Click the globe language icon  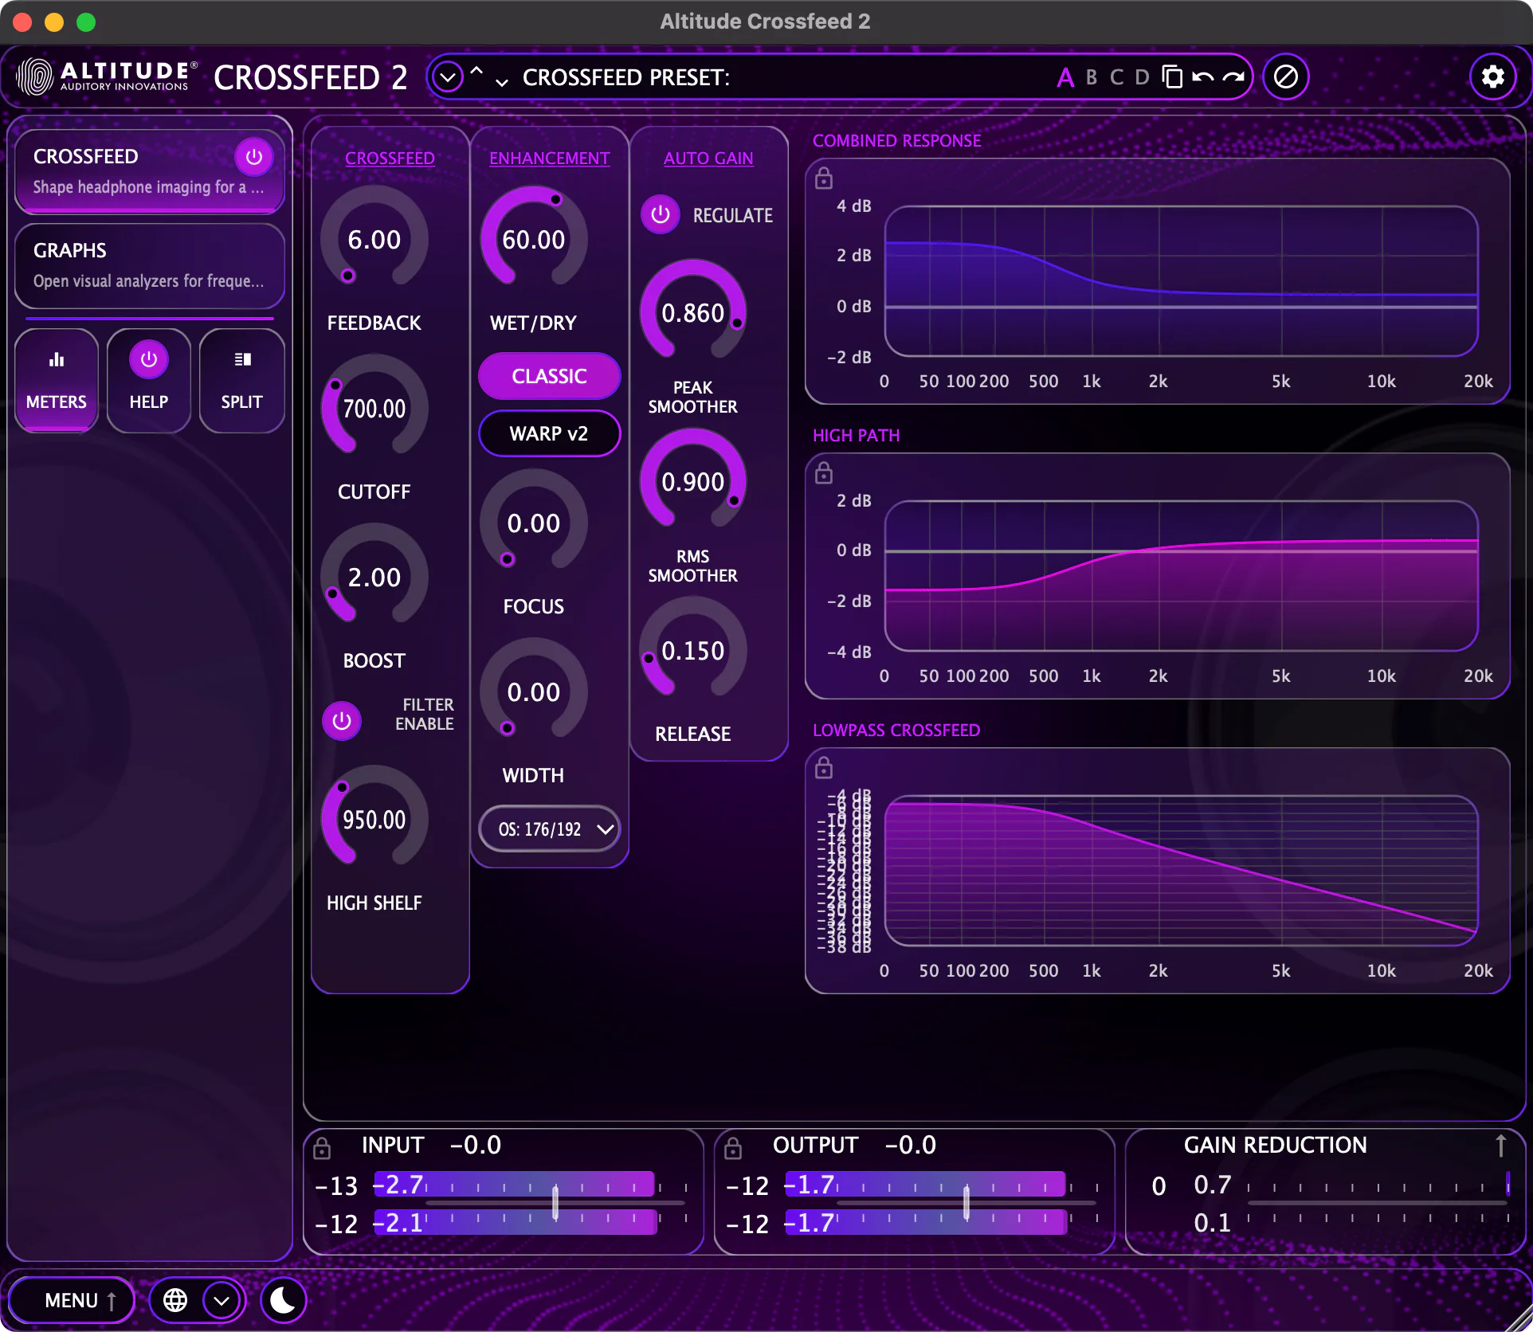pyautogui.click(x=175, y=1300)
